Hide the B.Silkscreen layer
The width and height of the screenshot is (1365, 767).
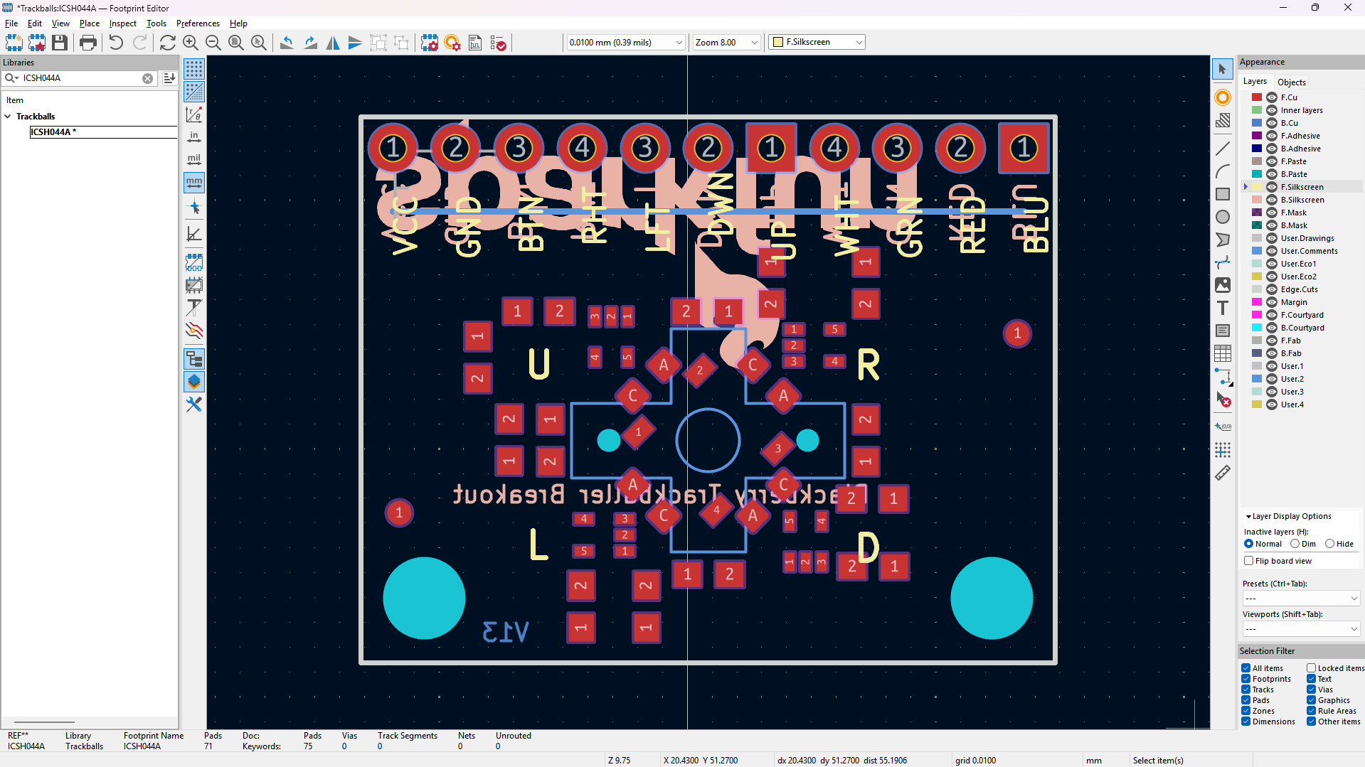tap(1273, 200)
